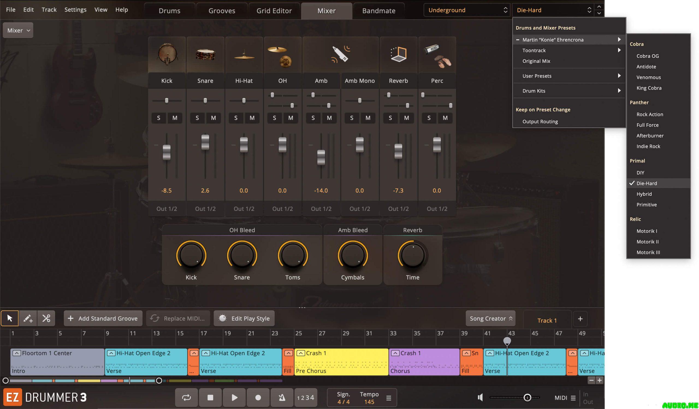Mute the Kick channel
The image size is (699, 409).
[175, 118]
